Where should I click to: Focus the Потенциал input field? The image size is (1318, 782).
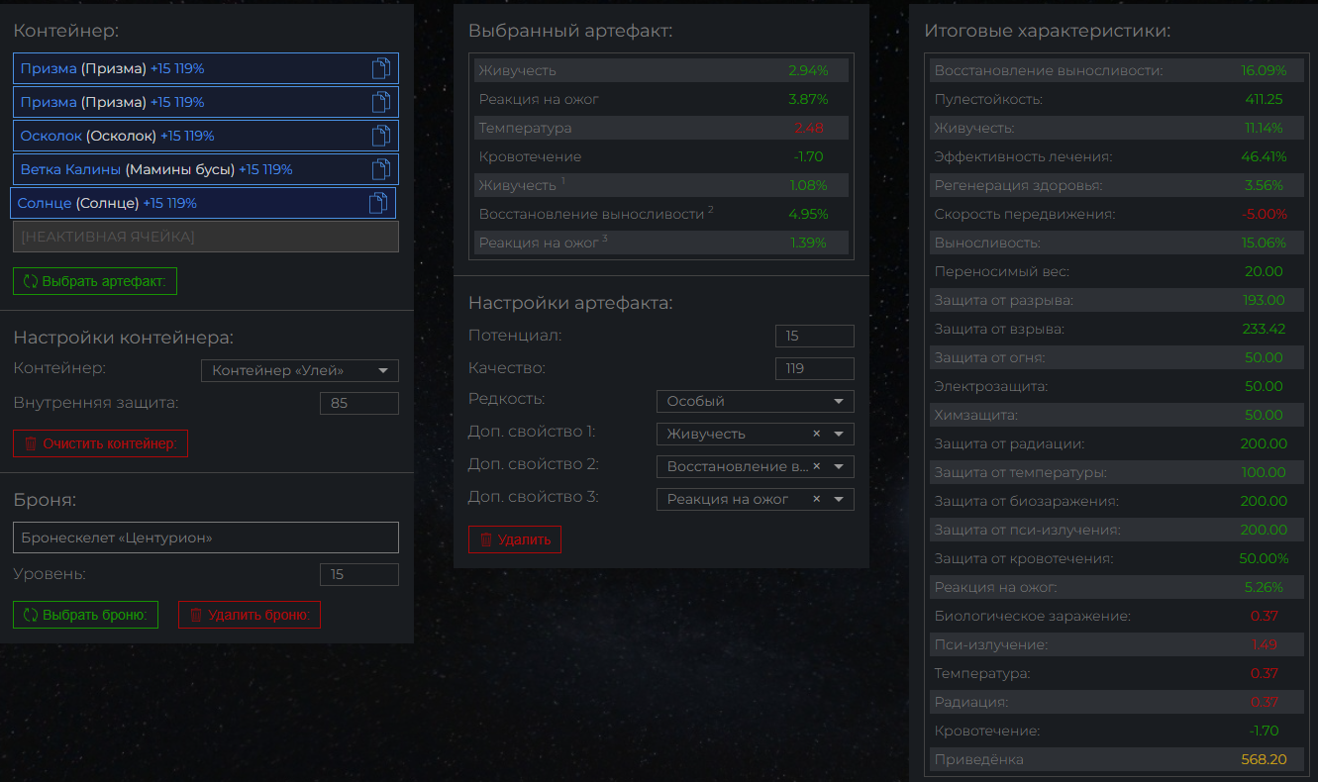814,336
